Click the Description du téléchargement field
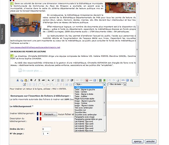This screenshot has width=169, height=145. (58, 119)
